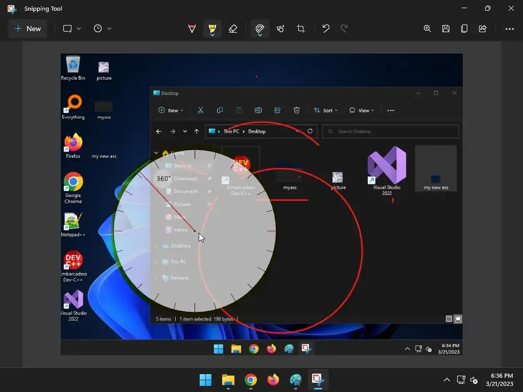Open ruler options chevron below ruler icon

tap(259, 35)
